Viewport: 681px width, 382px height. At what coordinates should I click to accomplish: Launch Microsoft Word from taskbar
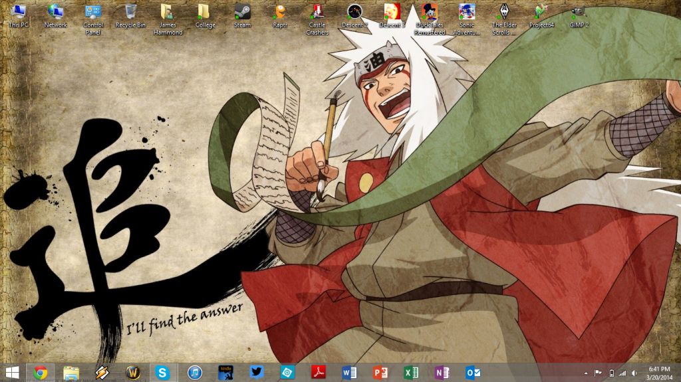coord(349,373)
